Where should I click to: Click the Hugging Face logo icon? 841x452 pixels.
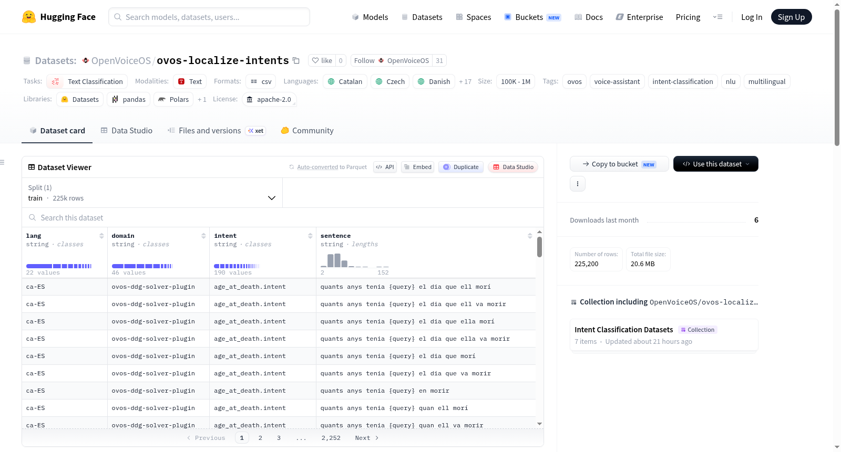(29, 17)
